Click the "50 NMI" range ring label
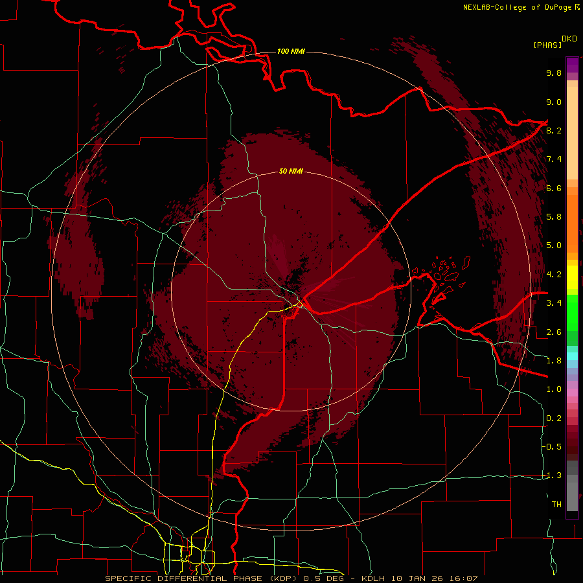 click(x=291, y=172)
